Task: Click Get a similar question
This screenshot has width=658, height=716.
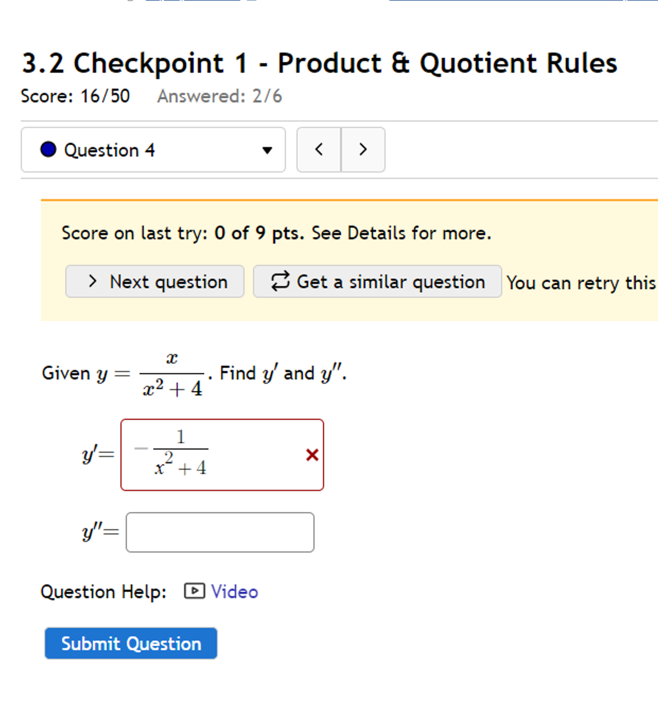Action: coord(377,281)
